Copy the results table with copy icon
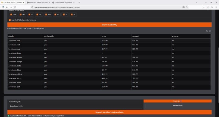The image size is (219, 117). point(207,31)
